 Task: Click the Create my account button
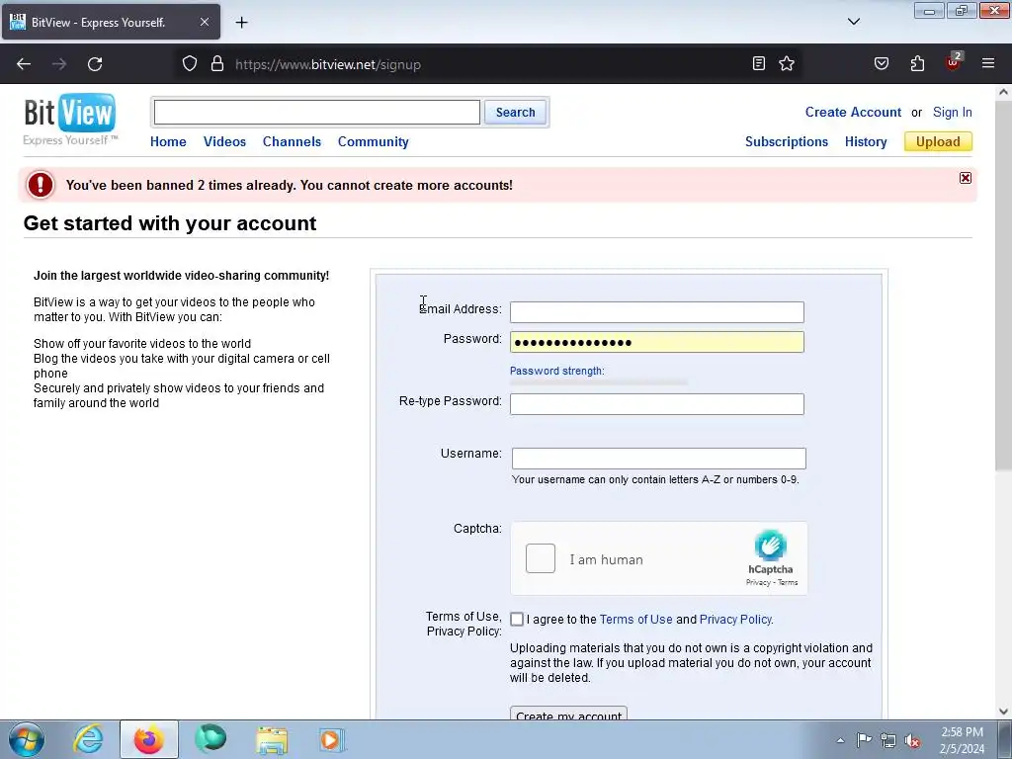pyautogui.click(x=568, y=714)
